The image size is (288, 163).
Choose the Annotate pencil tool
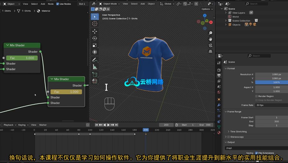pyautogui.click(x=95, y=60)
